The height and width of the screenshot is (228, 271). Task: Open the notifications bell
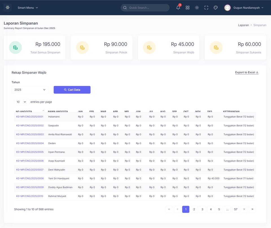[x=178, y=8]
